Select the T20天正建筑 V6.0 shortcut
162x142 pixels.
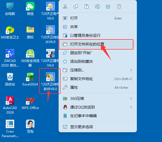tap(50, 58)
